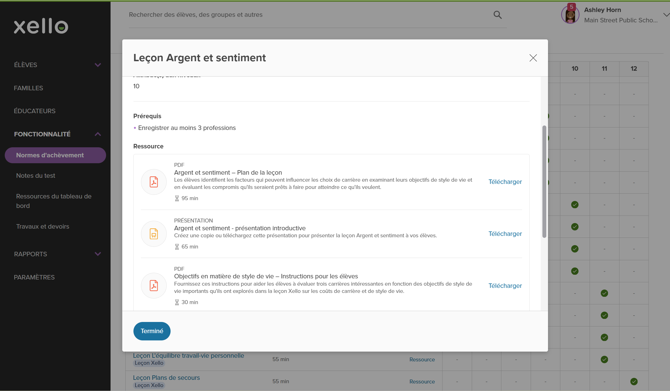Image resolution: width=670 pixels, height=391 pixels.
Task: Click 55 min duration for L'équilibre travail-vie personnelle
Action: [281, 359]
